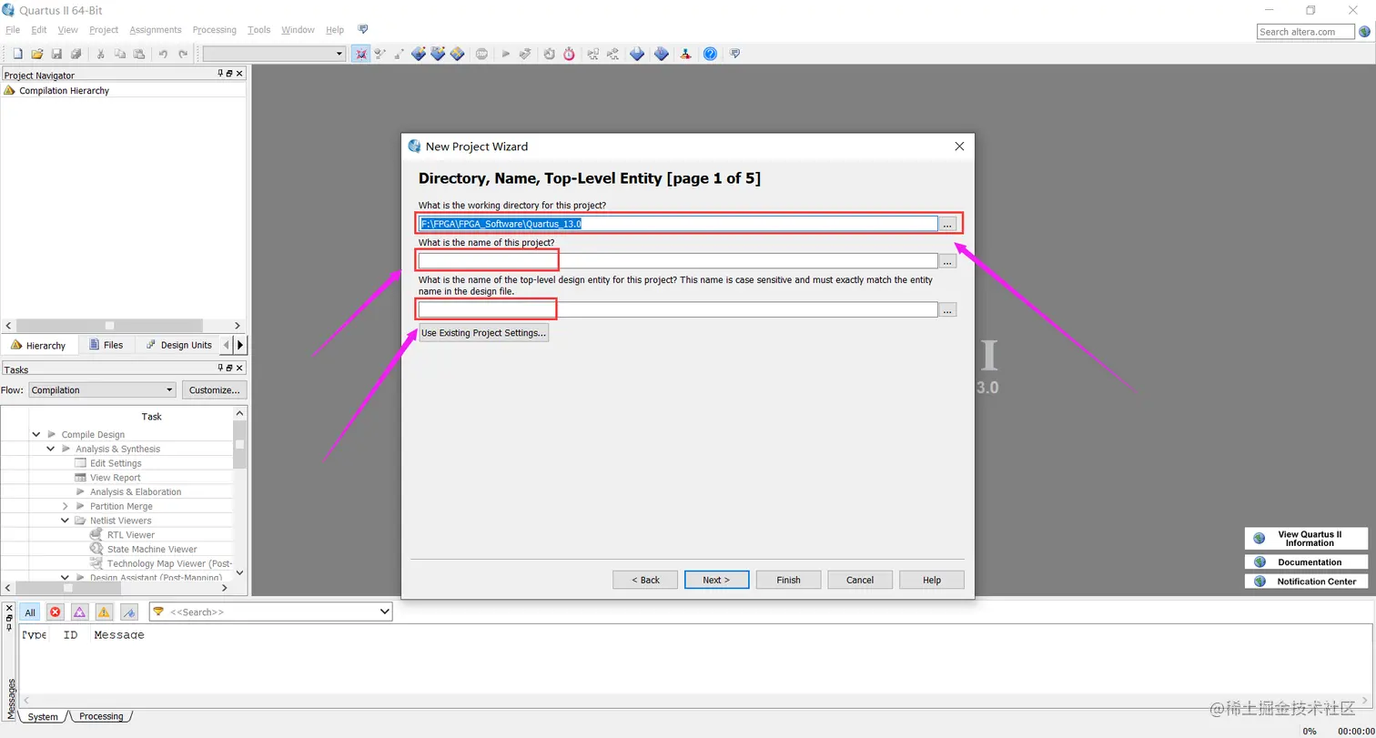Pin the Tasks panel

pos(220,369)
